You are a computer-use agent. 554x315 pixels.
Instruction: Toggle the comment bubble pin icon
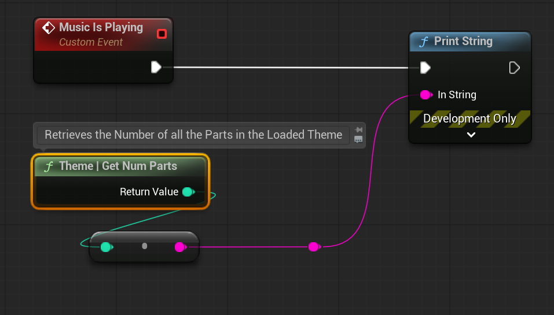tap(358, 129)
